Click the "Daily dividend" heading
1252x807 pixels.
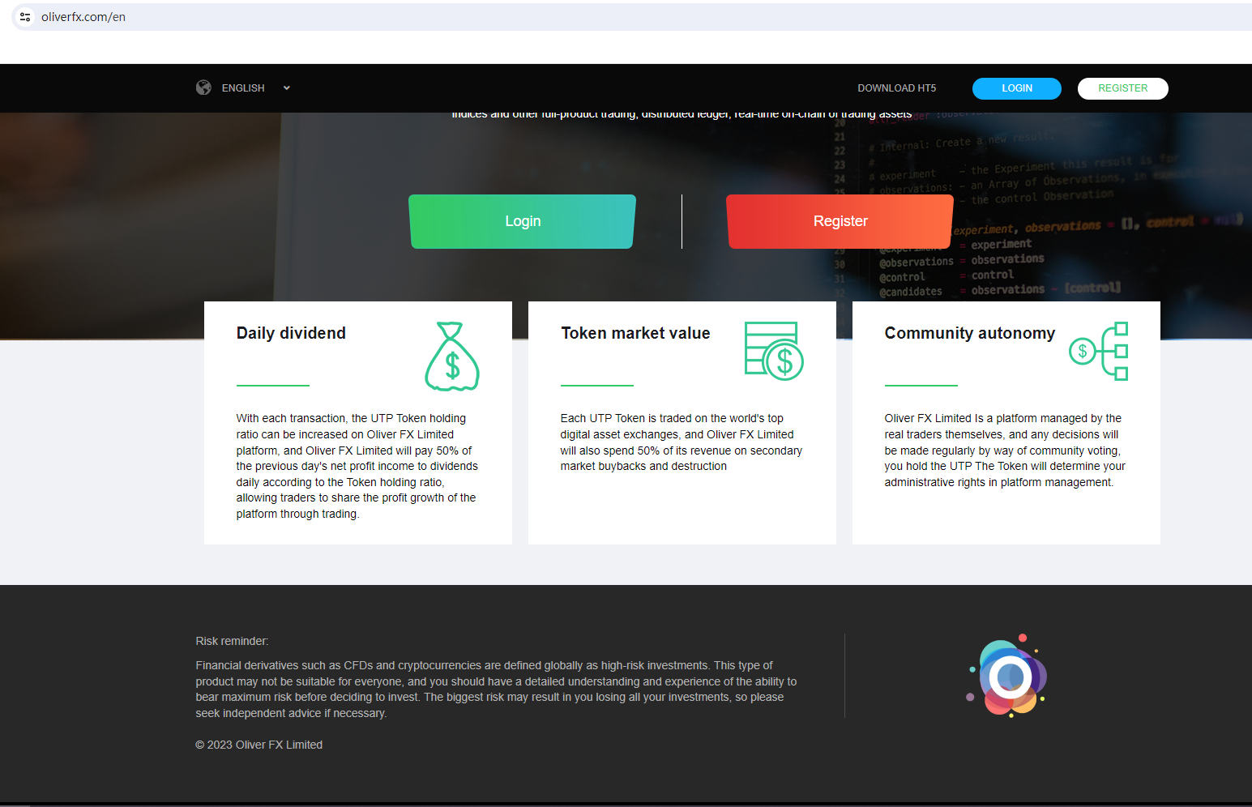tap(291, 333)
